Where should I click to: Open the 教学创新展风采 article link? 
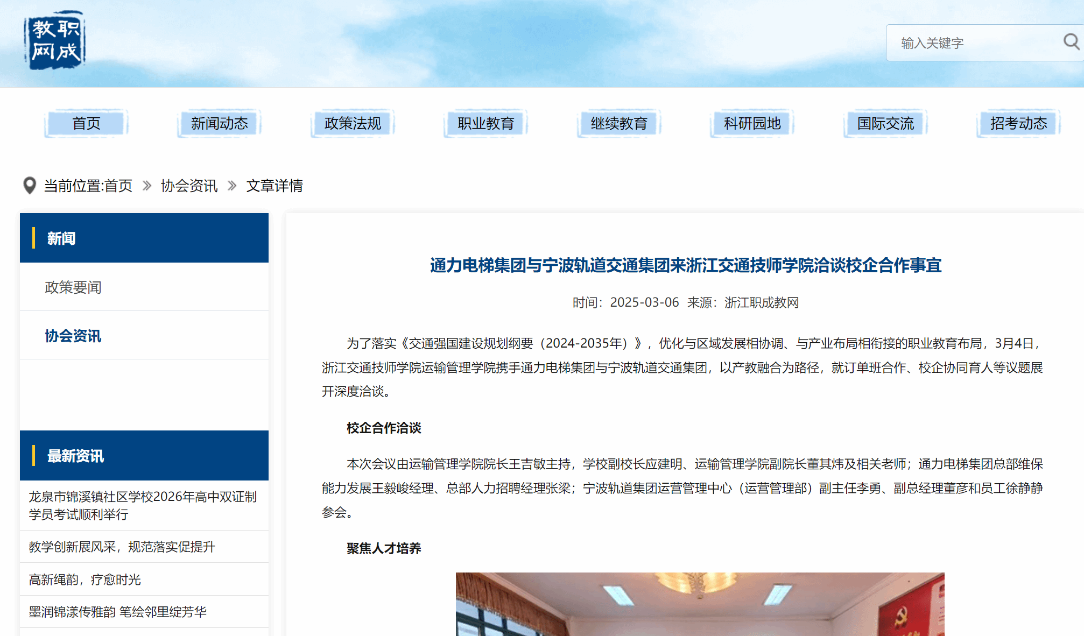click(122, 547)
